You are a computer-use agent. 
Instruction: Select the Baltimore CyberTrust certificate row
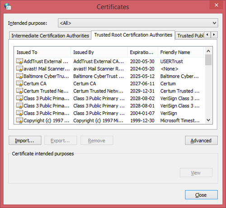pos(109,76)
